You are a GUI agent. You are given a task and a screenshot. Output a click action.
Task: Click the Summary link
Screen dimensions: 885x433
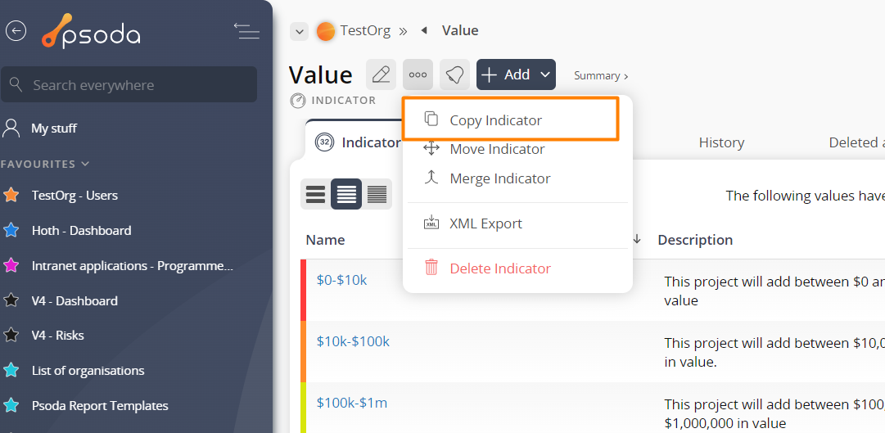(601, 75)
